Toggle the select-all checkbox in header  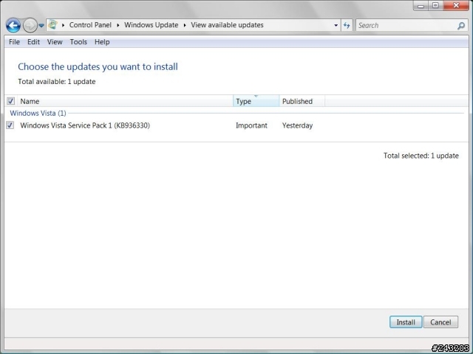click(x=10, y=101)
